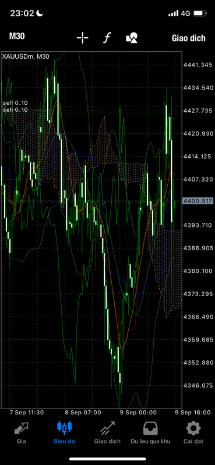Click the 4373.295 price scale label
This screenshot has width=215, height=465.
(198, 294)
